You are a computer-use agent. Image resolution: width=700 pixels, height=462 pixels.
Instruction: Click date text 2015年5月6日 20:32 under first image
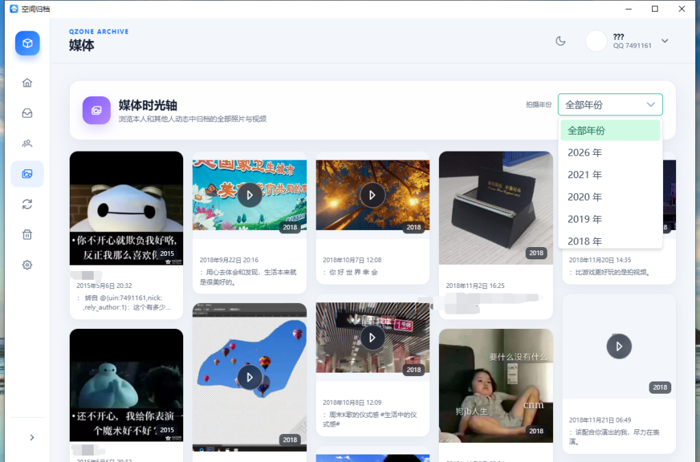[x=104, y=286]
